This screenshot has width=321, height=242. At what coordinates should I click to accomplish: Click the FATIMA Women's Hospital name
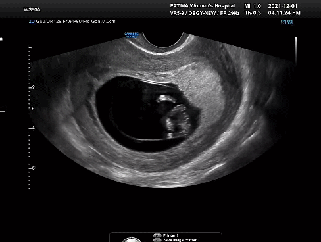click(203, 6)
